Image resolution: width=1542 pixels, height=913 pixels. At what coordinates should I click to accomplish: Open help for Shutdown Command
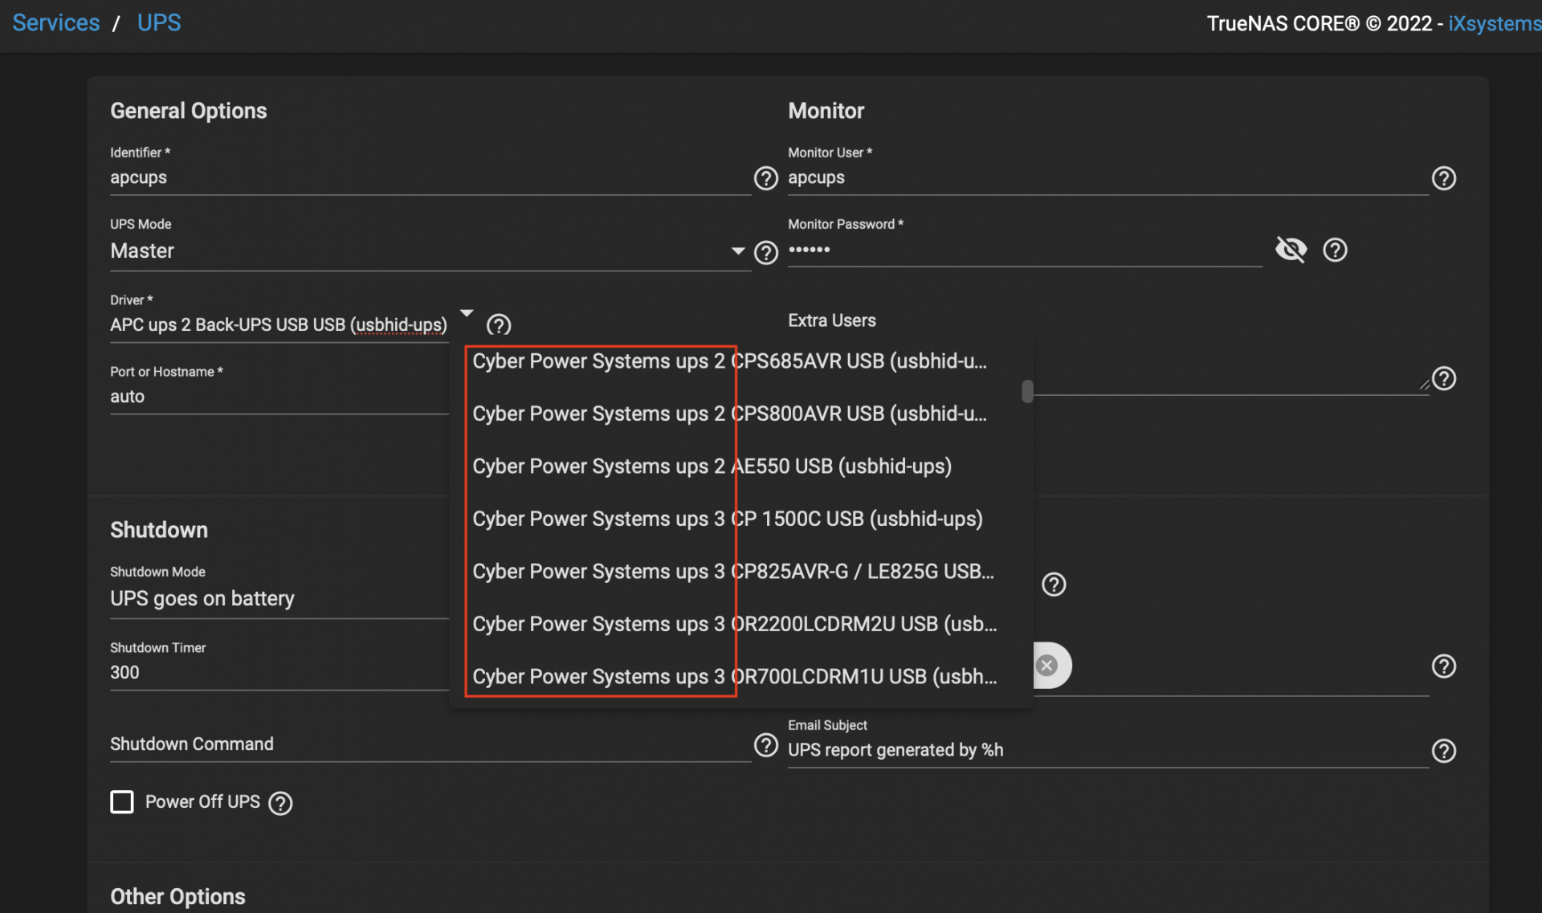click(765, 745)
